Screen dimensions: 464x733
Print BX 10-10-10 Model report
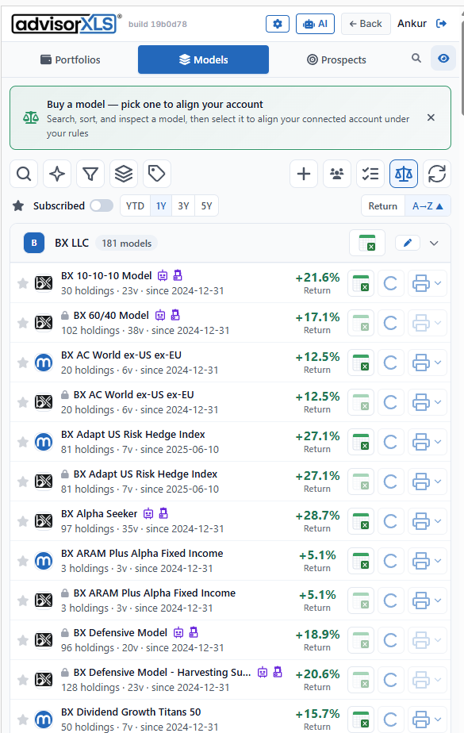(421, 283)
